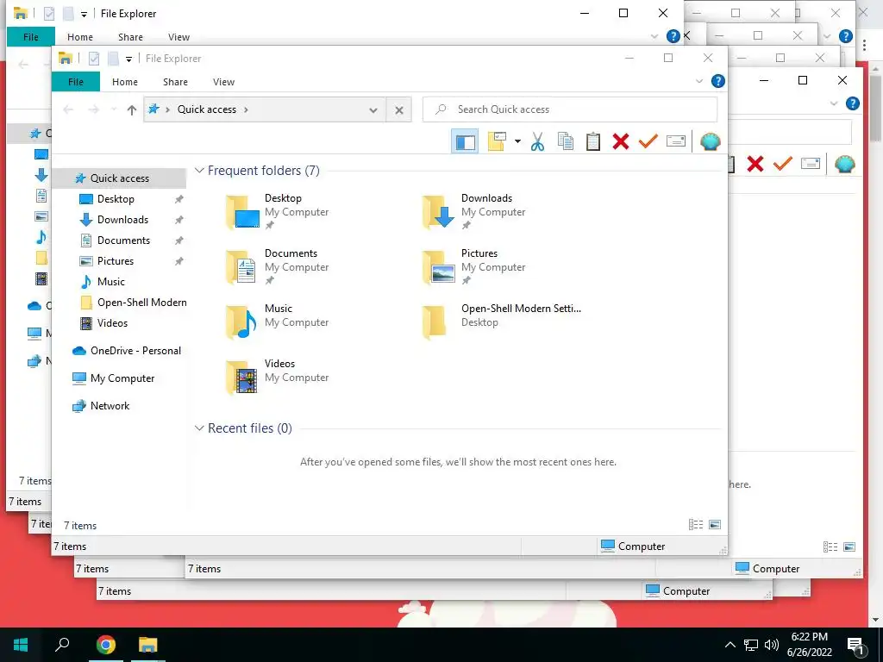The width and height of the screenshot is (883, 662).
Task: Collapse the Frequent folders section
Action: click(199, 170)
